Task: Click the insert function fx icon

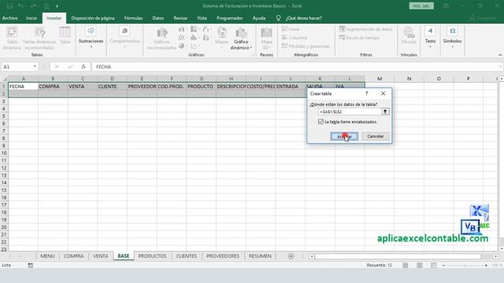Action: [83, 66]
